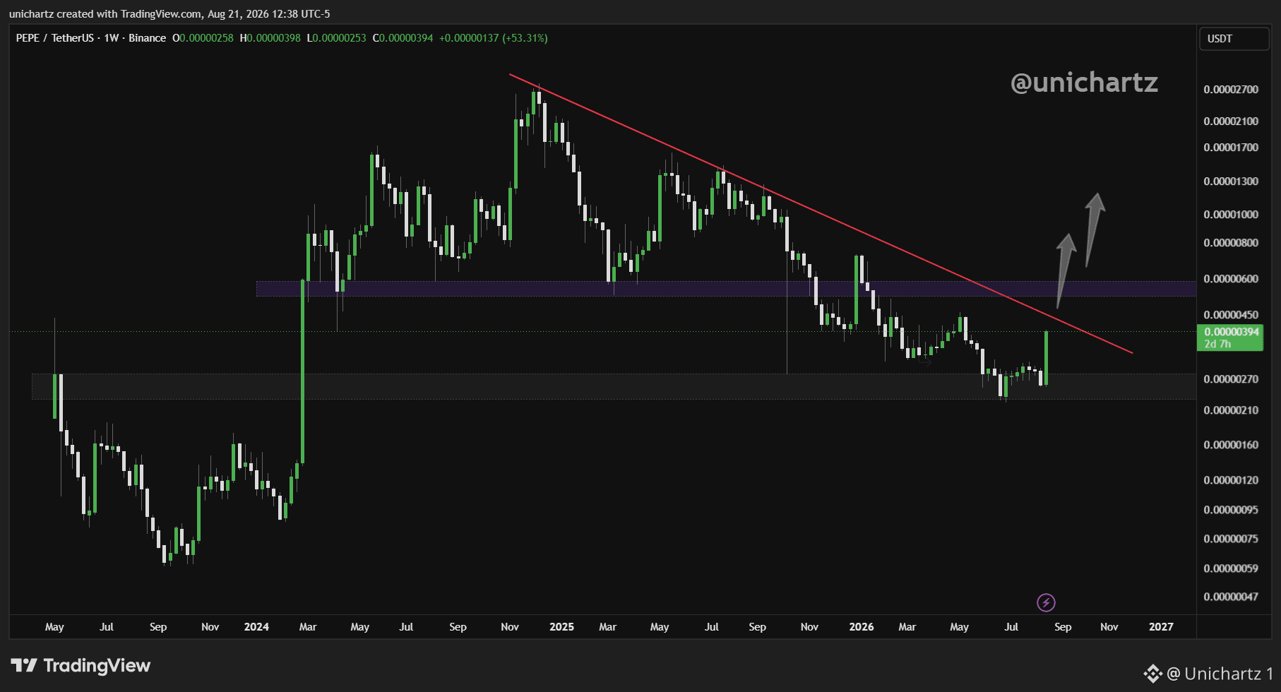Image resolution: width=1281 pixels, height=692 pixels.
Task: Click the purple lightning bolt icon
Action: point(1046,602)
